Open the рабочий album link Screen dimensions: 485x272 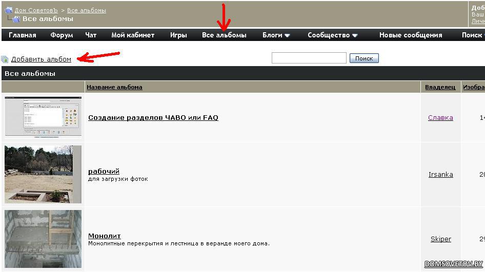click(104, 171)
